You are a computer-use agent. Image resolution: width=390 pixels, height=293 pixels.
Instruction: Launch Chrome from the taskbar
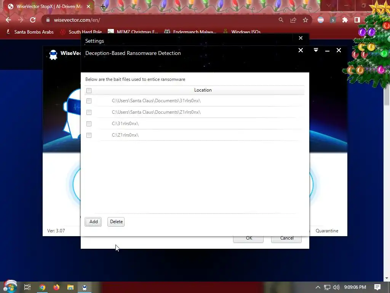click(42, 287)
